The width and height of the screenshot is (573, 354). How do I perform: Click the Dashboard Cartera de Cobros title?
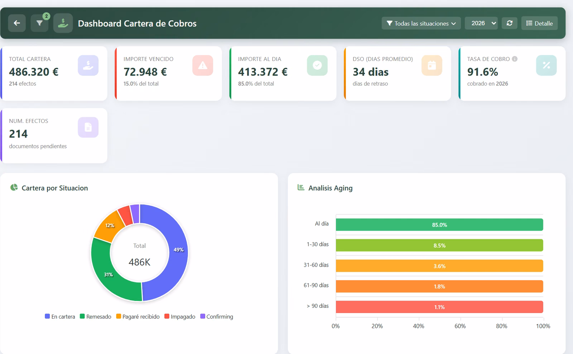click(x=137, y=23)
